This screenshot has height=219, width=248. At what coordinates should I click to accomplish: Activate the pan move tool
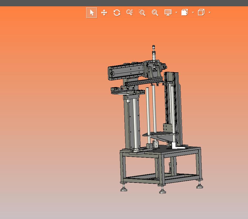tap(104, 13)
